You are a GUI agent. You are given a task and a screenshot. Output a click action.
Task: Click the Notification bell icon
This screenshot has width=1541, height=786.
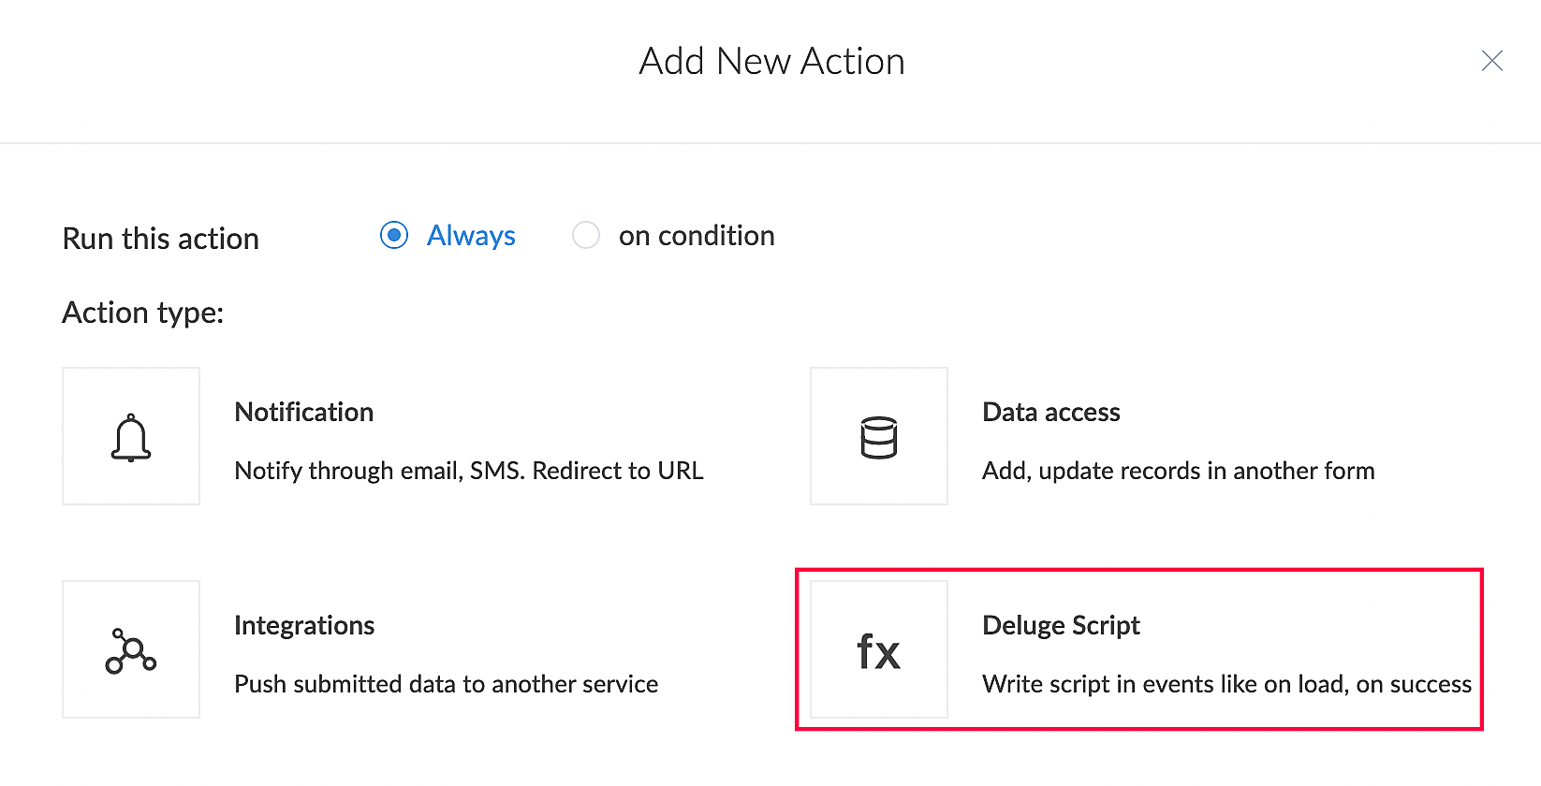pos(131,437)
